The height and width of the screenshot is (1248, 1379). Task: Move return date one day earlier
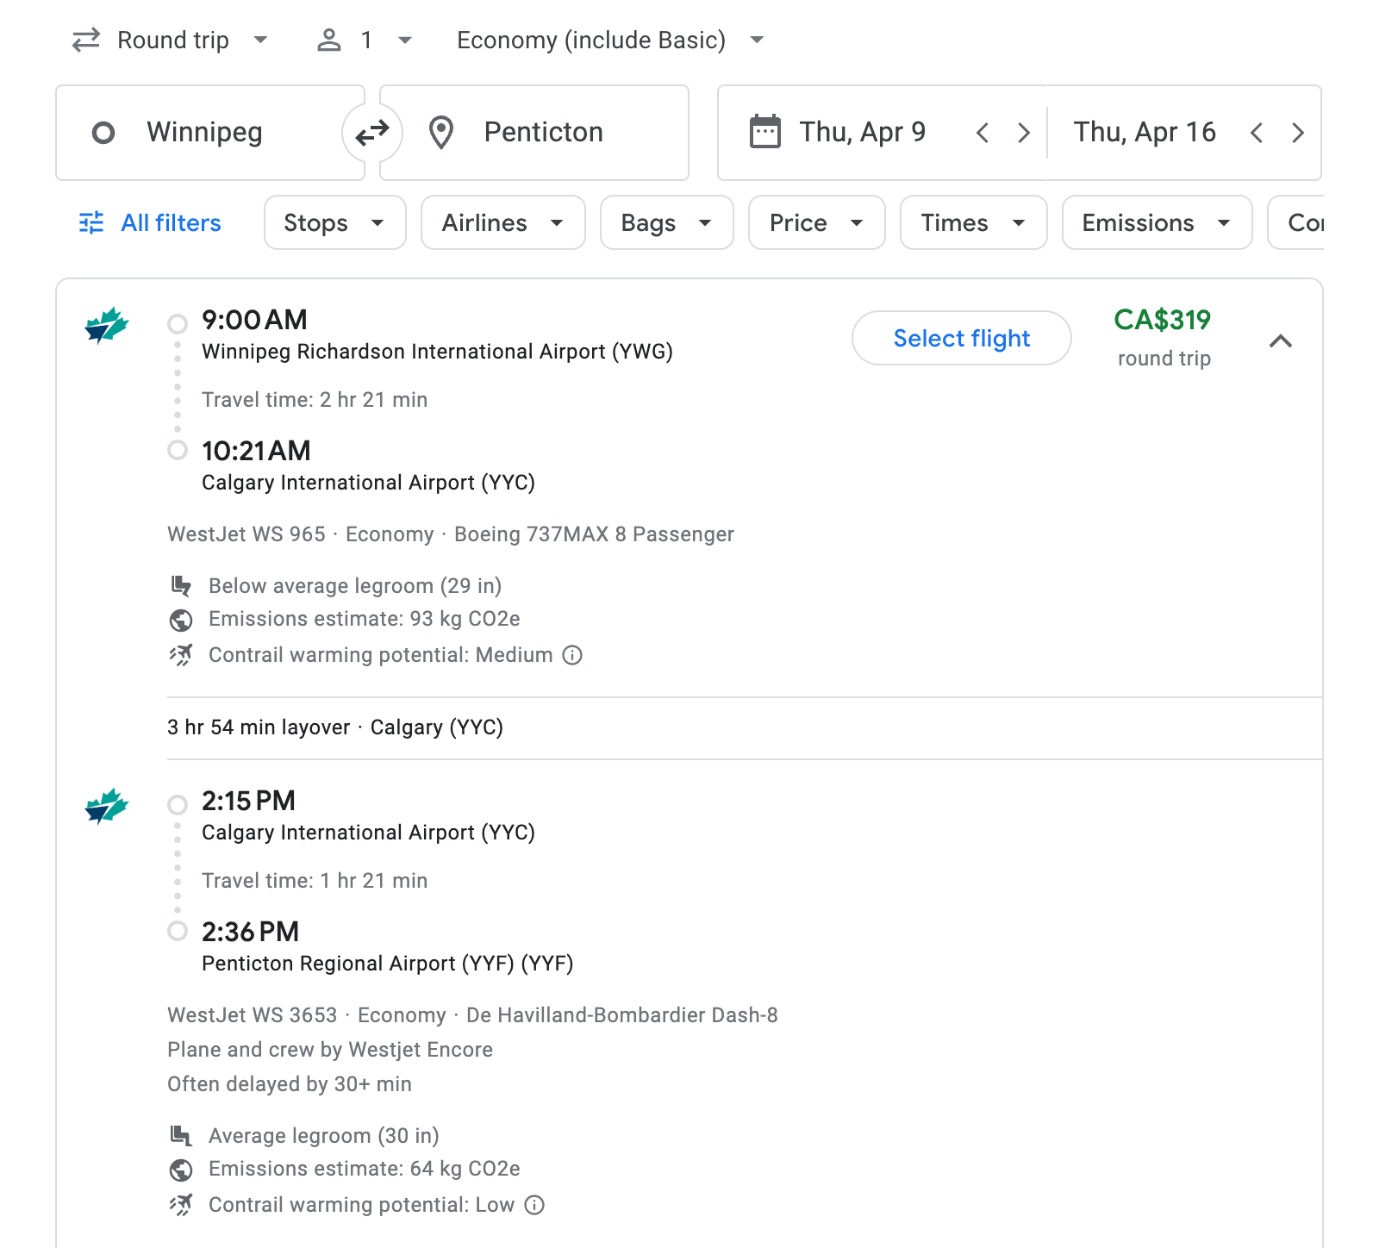(1256, 133)
